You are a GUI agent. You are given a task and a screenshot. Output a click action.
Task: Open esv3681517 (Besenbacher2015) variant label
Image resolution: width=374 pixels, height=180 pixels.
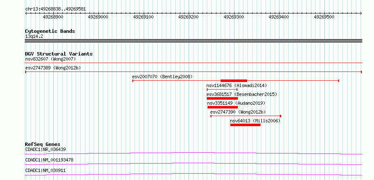click(x=242, y=94)
